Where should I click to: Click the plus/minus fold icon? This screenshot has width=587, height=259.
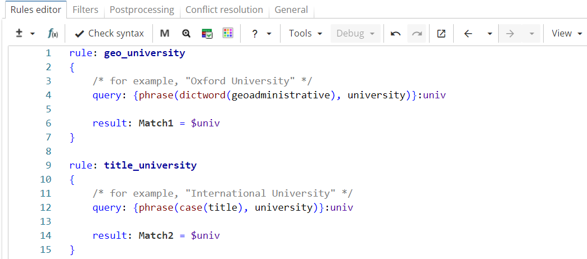click(x=20, y=33)
